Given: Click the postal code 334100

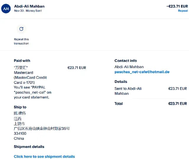Looking at the screenshot, I should coord(20,134).
